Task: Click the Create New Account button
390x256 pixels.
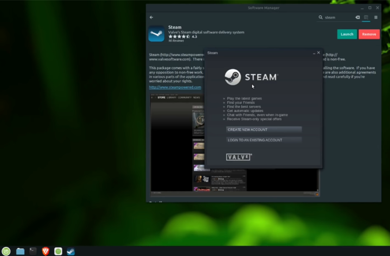Action: pos(264,129)
